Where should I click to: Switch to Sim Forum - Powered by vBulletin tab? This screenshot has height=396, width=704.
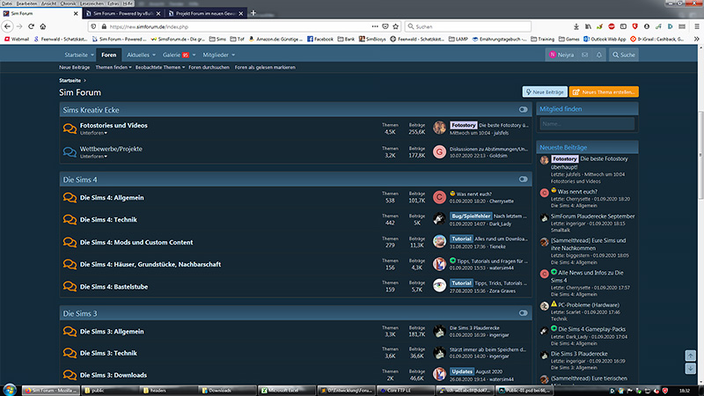[x=123, y=13]
